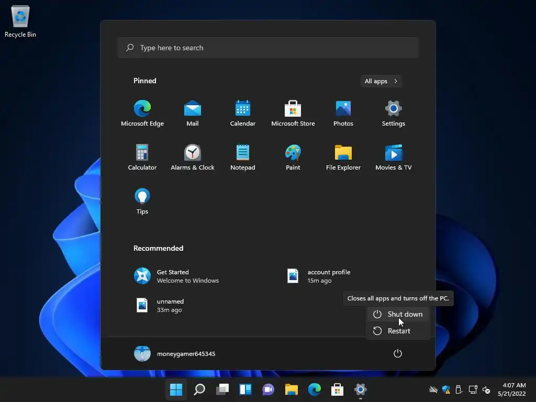Open Task View on taskbar
Viewport: 536px width, 402px height.
pos(222,389)
